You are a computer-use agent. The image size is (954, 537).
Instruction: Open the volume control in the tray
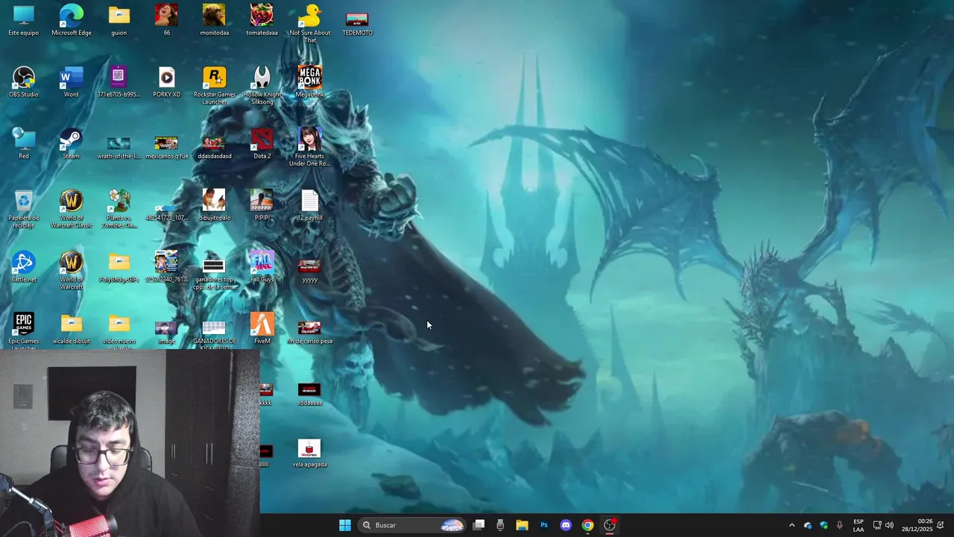pyautogui.click(x=889, y=525)
